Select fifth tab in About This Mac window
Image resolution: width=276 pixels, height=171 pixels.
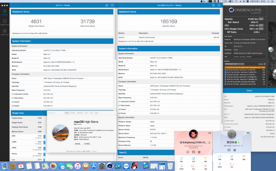tap(91, 113)
